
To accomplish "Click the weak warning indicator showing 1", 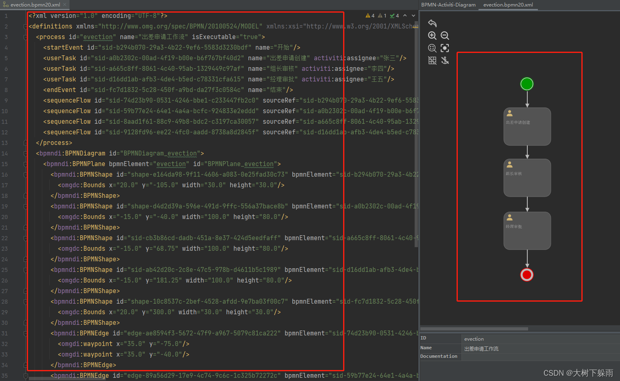I will click(382, 16).
